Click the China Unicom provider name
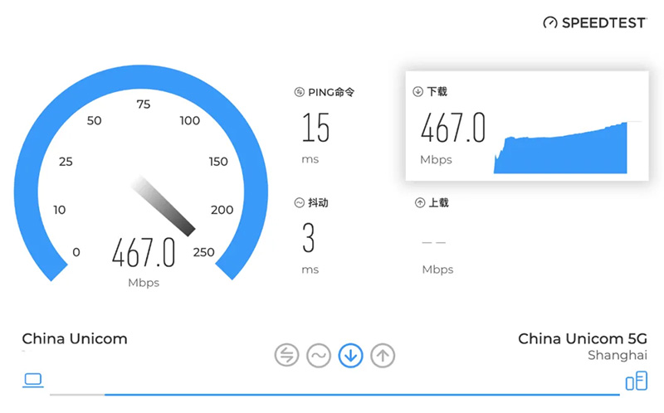The image size is (664, 413). click(75, 338)
